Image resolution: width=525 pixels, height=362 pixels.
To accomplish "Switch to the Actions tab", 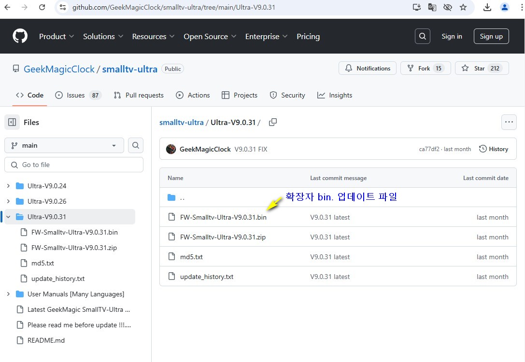I will (193, 96).
